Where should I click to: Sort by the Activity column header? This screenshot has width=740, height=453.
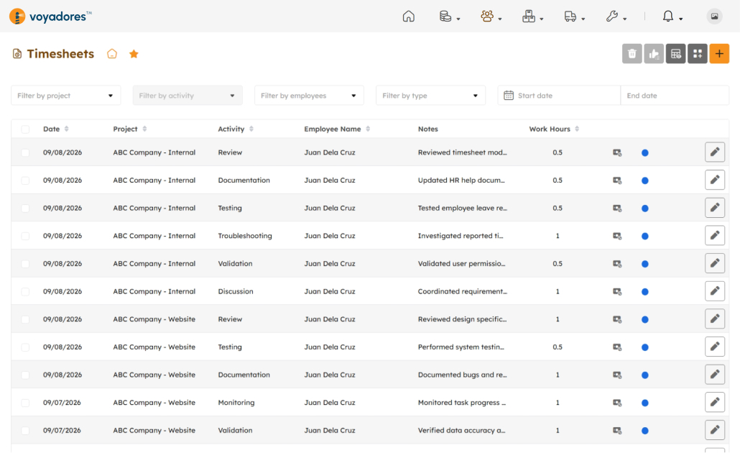pos(236,129)
